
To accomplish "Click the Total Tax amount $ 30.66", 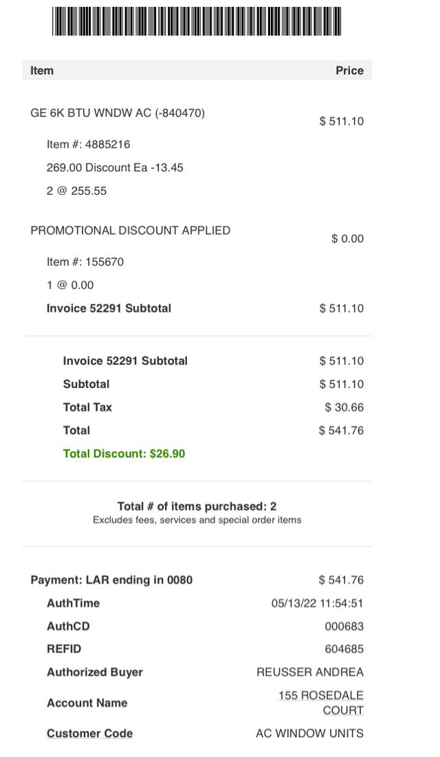I will tap(344, 407).
